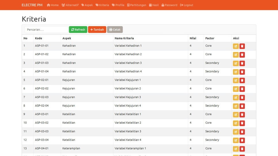Viewport: 278px width, 156px height.
Task: Edit Variabel Kejujuran 2 row
Action: (x=236, y=89)
